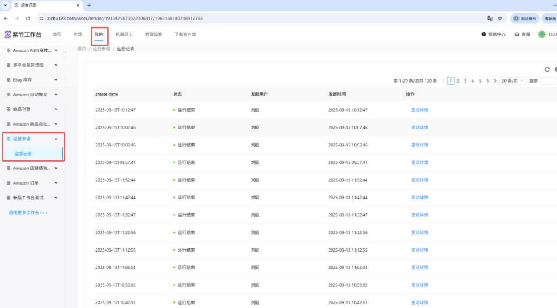Image resolution: width=557 pixels, height=308 pixels.
Task: Click the translate page icon in address bar
Action: click(490, 18)
